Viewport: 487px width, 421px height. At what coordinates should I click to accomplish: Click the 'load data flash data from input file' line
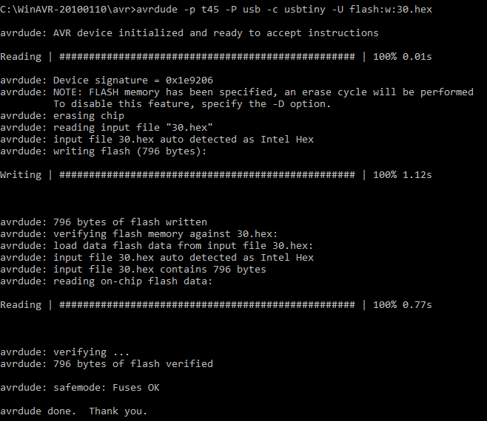point(157,246)
